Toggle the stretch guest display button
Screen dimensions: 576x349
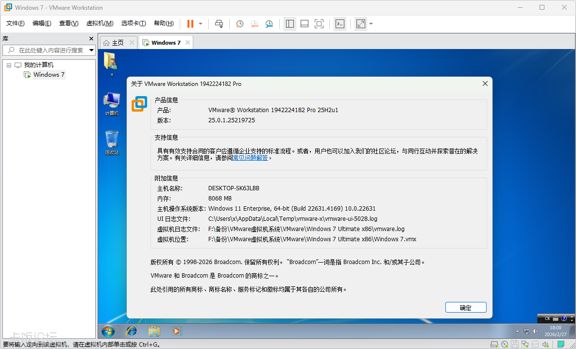(360, 23)
